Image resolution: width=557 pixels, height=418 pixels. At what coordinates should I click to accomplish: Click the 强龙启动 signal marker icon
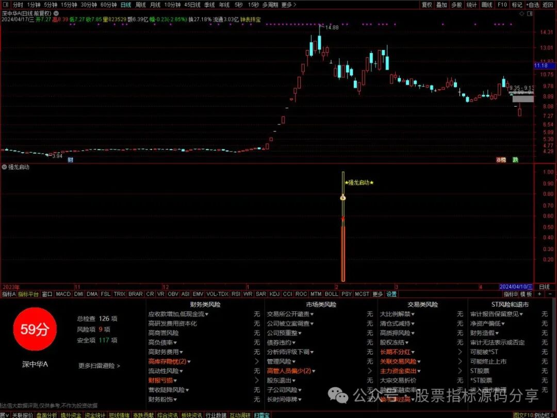pos(343,197)
